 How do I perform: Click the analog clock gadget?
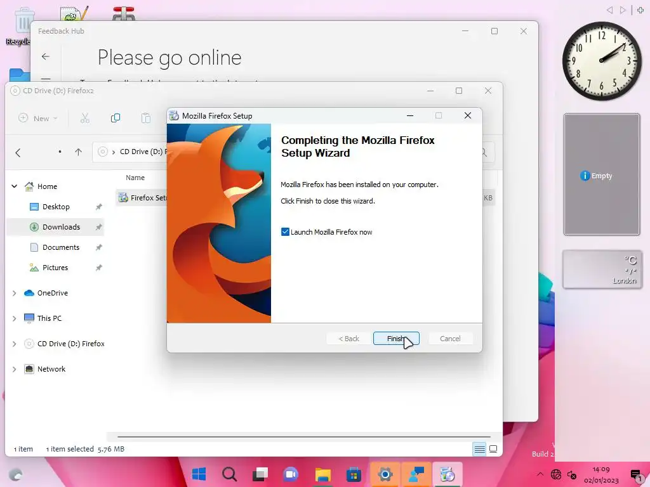(602, 60)
